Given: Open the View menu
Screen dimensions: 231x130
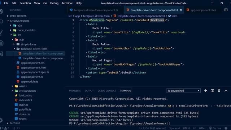Looking at the screenshot, I should click(37, 3).
